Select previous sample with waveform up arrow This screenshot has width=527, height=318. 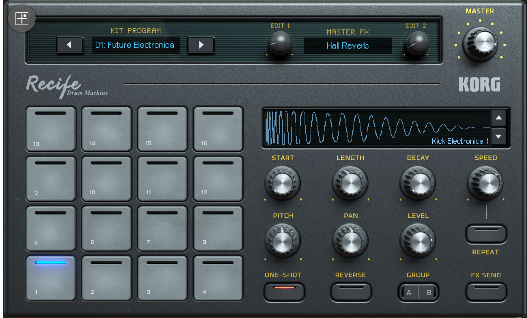[x=498, y=118]
